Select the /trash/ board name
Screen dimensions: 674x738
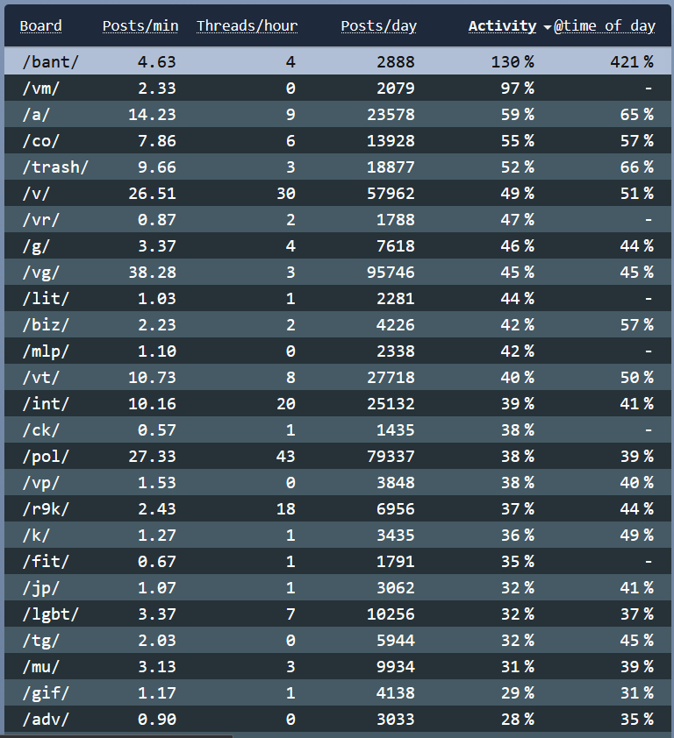(x=55, y=167)
